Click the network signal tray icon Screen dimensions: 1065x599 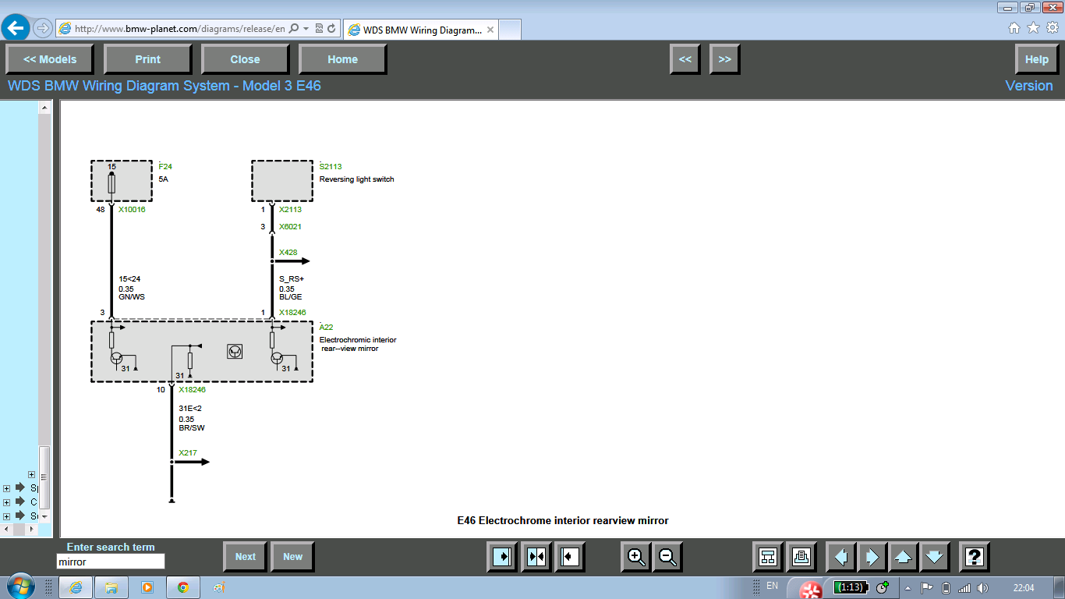(964, 587)
